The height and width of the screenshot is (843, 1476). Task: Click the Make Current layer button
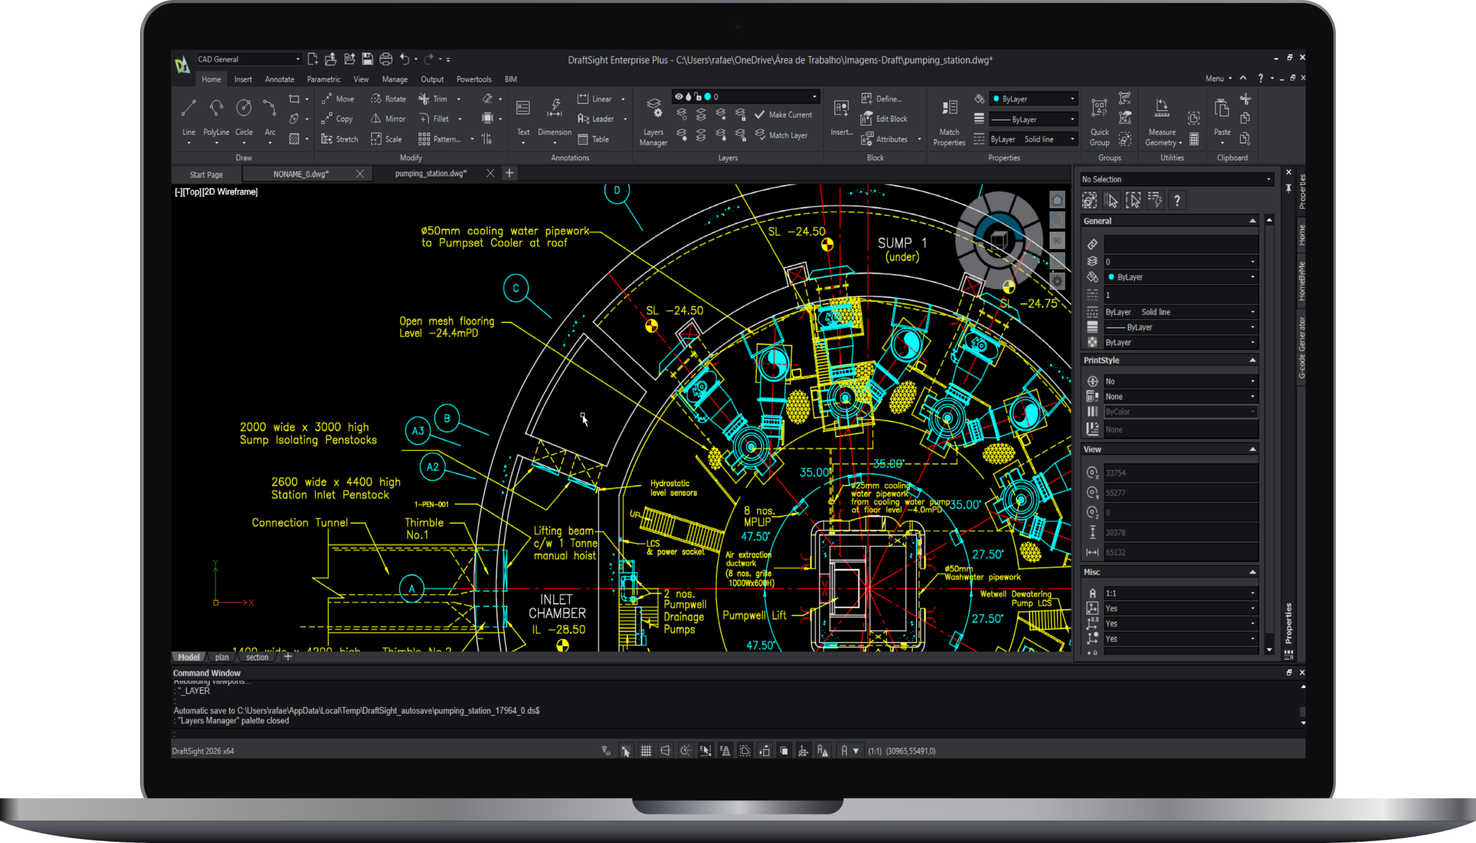click(x=784, y=115)
